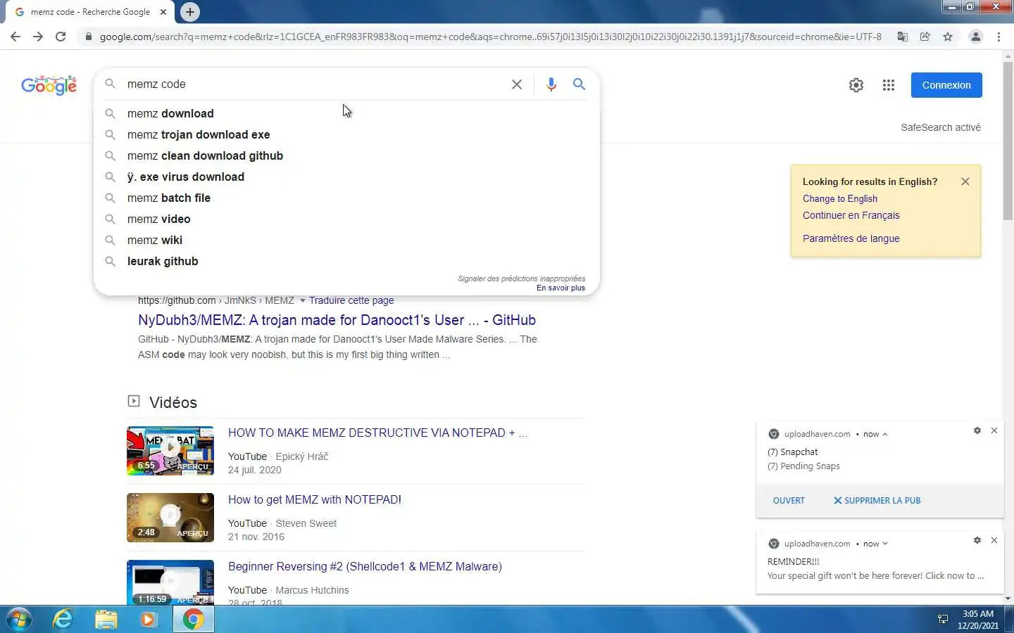The image size is (1014, 633).
Task: Click Traduire cette page link
Action: click(351, 300)
